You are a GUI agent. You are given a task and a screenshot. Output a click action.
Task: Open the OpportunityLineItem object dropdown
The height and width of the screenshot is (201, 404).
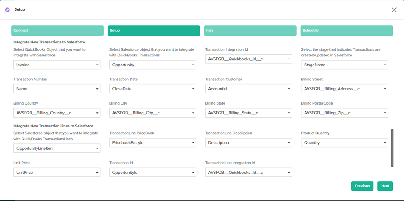click(x=57, y=148)
